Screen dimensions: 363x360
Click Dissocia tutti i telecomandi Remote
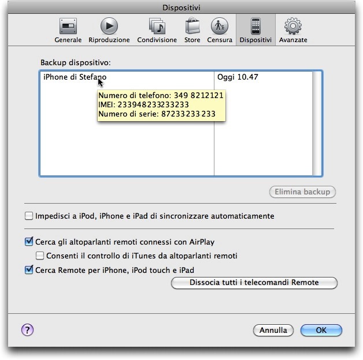(x=254, y=283)
